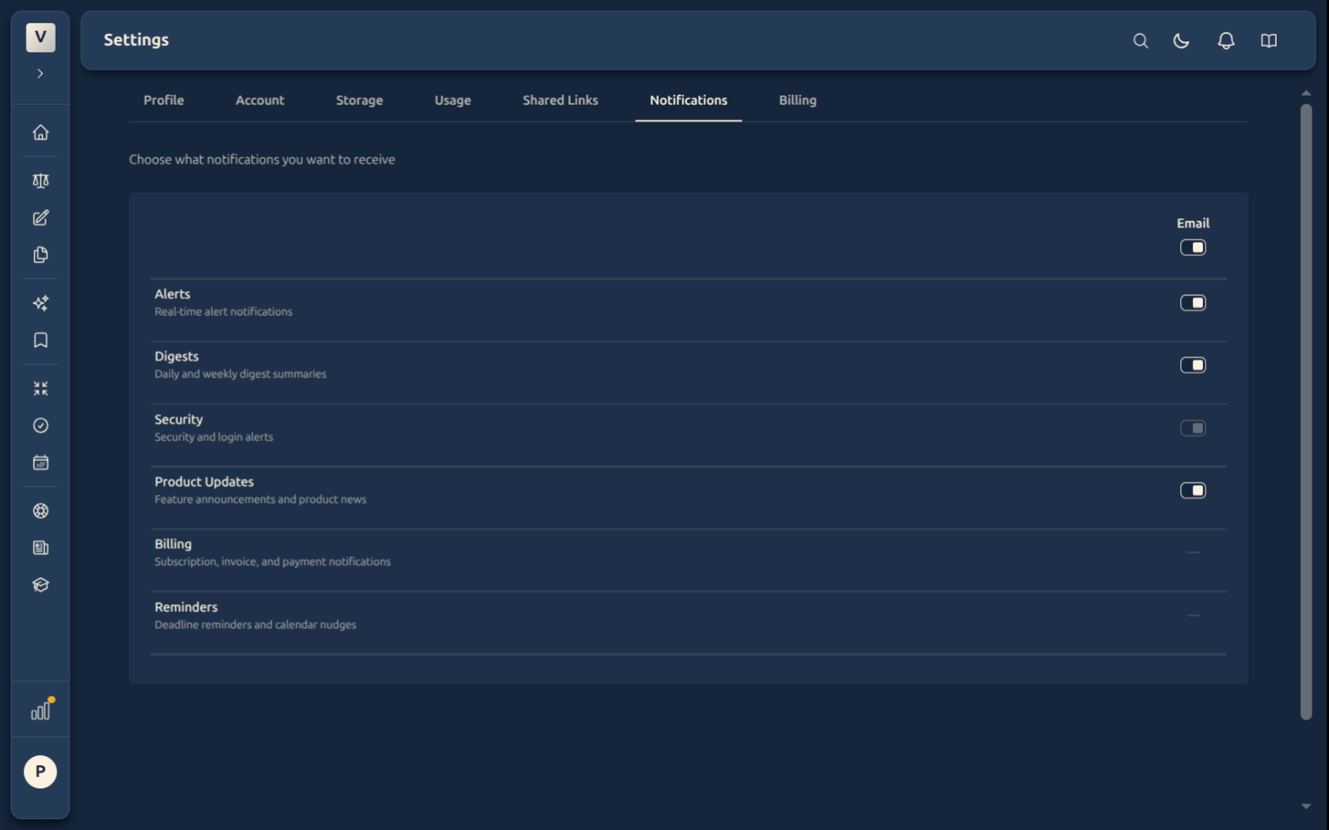The image size is (1329, 830).
Task: Open the search icon in header
Action: coord(1140,41)
